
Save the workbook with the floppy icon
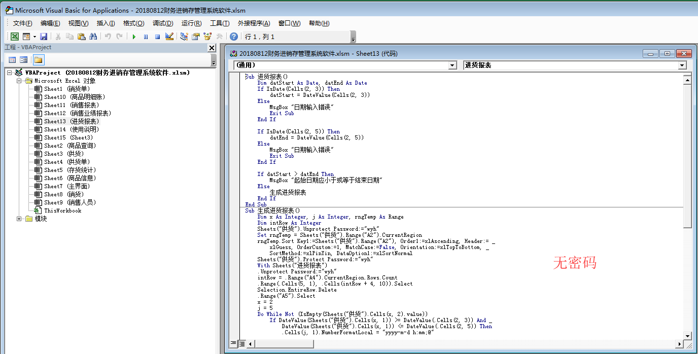click(x=44, y=37)
